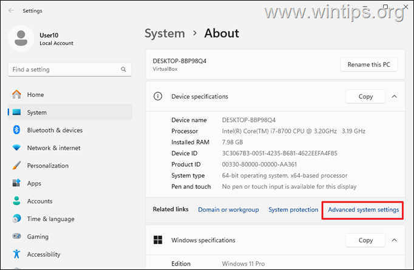Screen dimensions: 414x270
Task: Open Accessibility settings category
Action: point(70,254)
